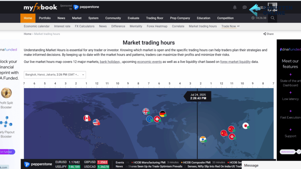Select the Hong Kong flag marker

tap(232, 137)
